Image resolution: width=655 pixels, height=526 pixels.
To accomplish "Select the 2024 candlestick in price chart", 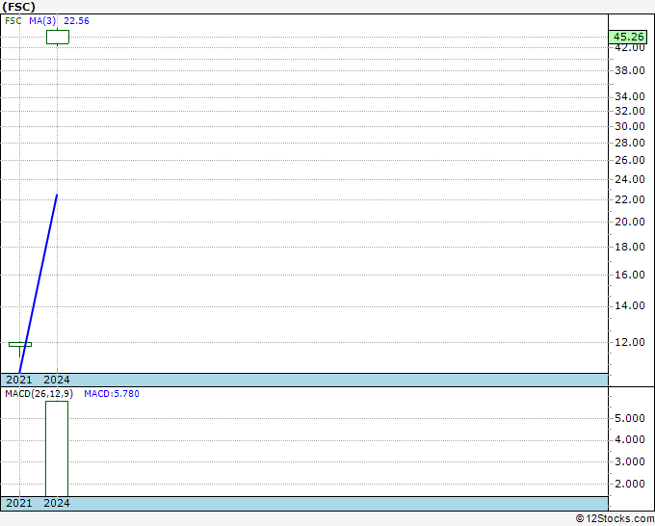I will click(58, 37).
